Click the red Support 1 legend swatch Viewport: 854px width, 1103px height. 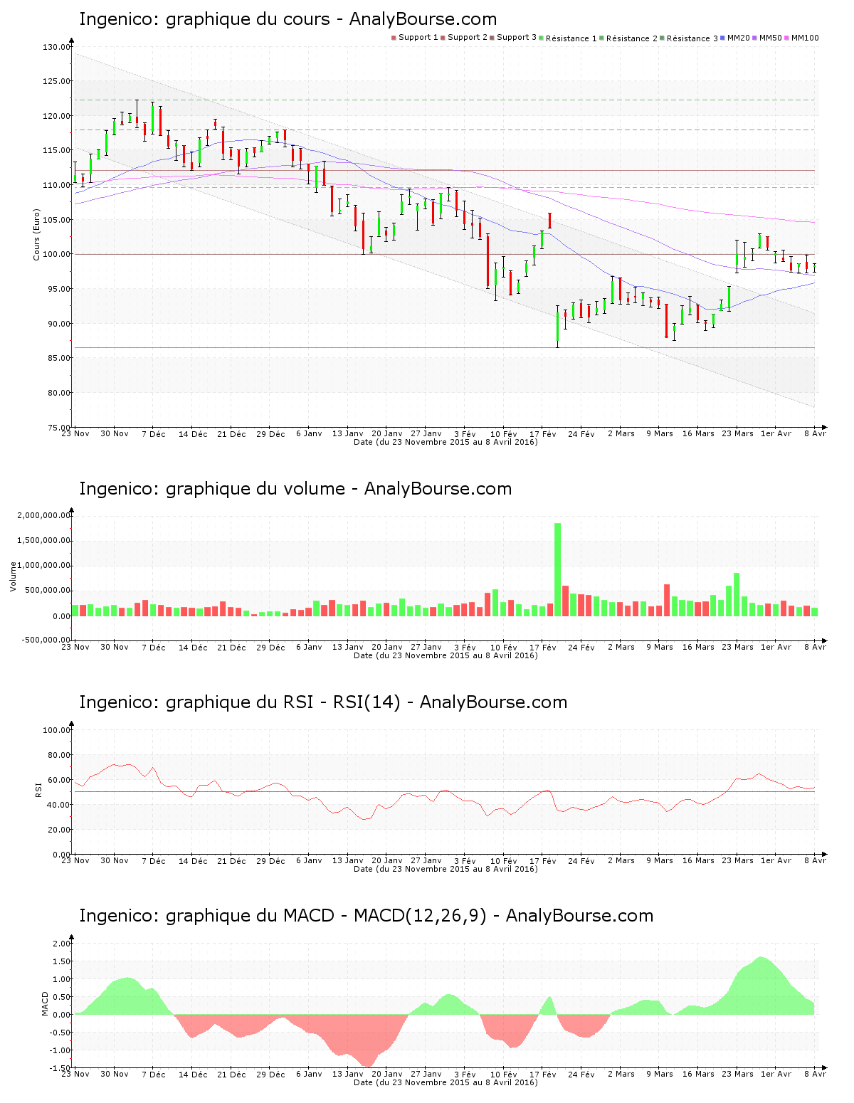click(x=394, y=38)
